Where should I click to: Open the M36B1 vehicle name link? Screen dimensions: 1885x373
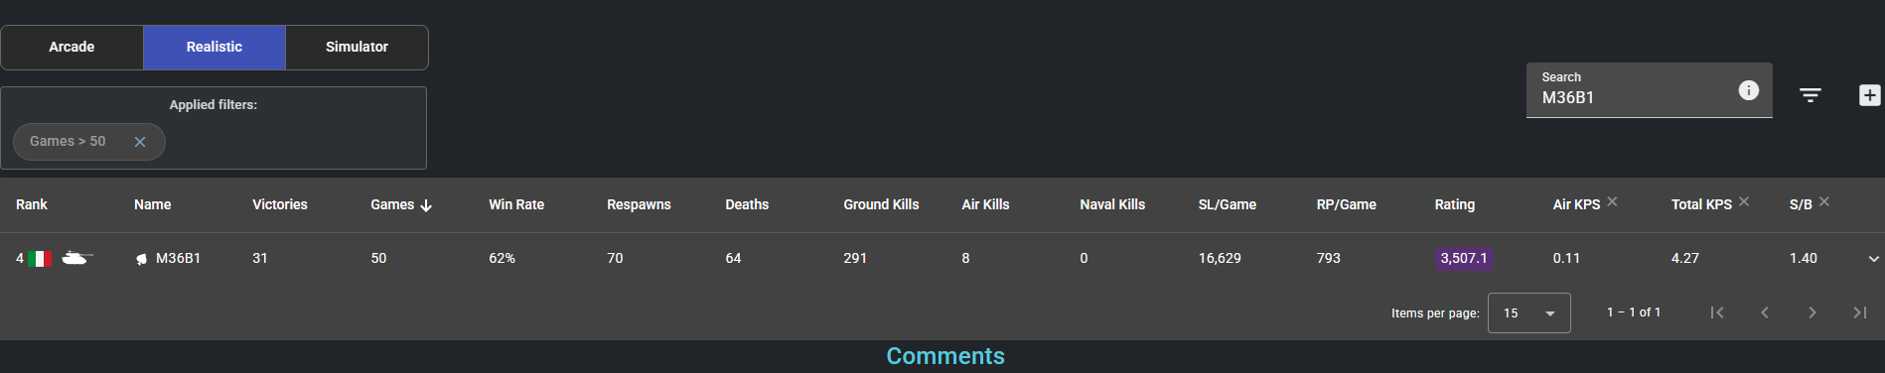[x=178, y=258]
